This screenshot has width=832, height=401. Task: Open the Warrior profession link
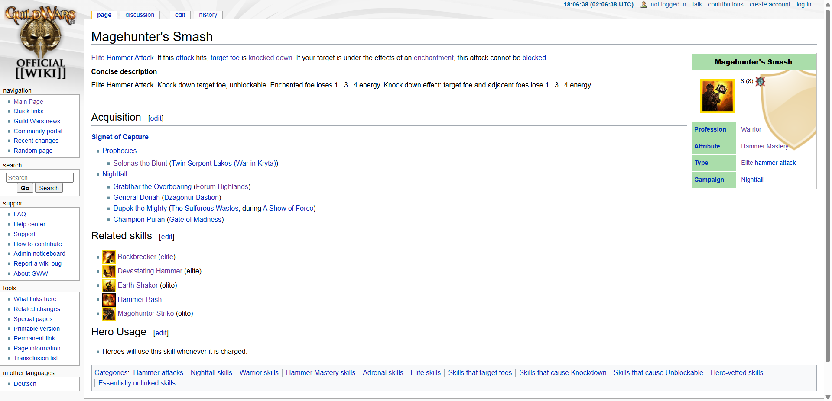coord(751,129)
